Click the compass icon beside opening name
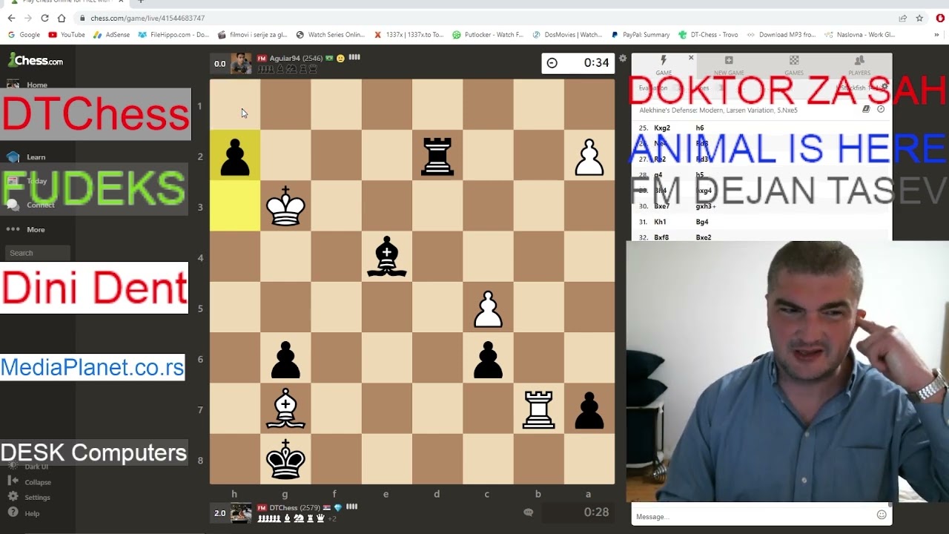 coord(881,109)
